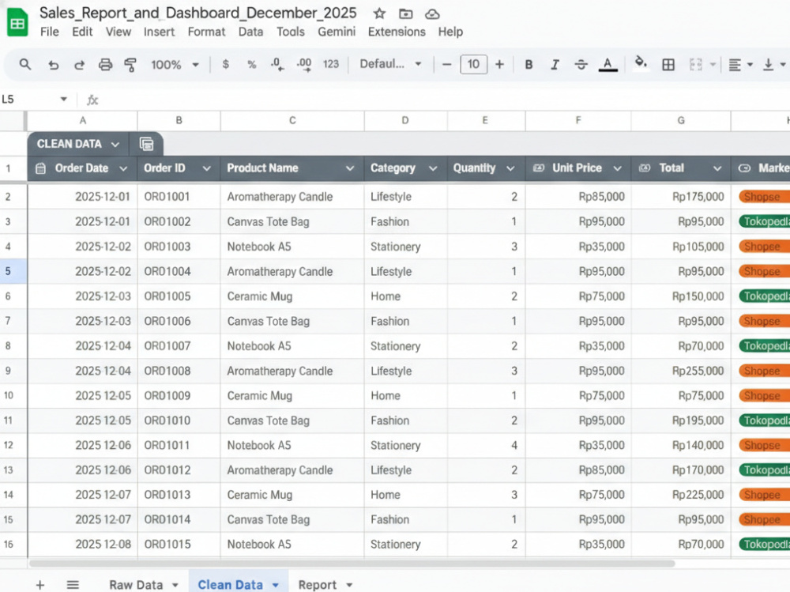Select column C header
The width and height of the screenshot is (790, 592).
pos(292,120)
